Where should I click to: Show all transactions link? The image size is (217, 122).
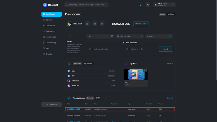point(170,98)
